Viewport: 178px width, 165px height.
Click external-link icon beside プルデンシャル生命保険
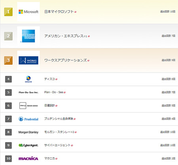tap(75, 119)
